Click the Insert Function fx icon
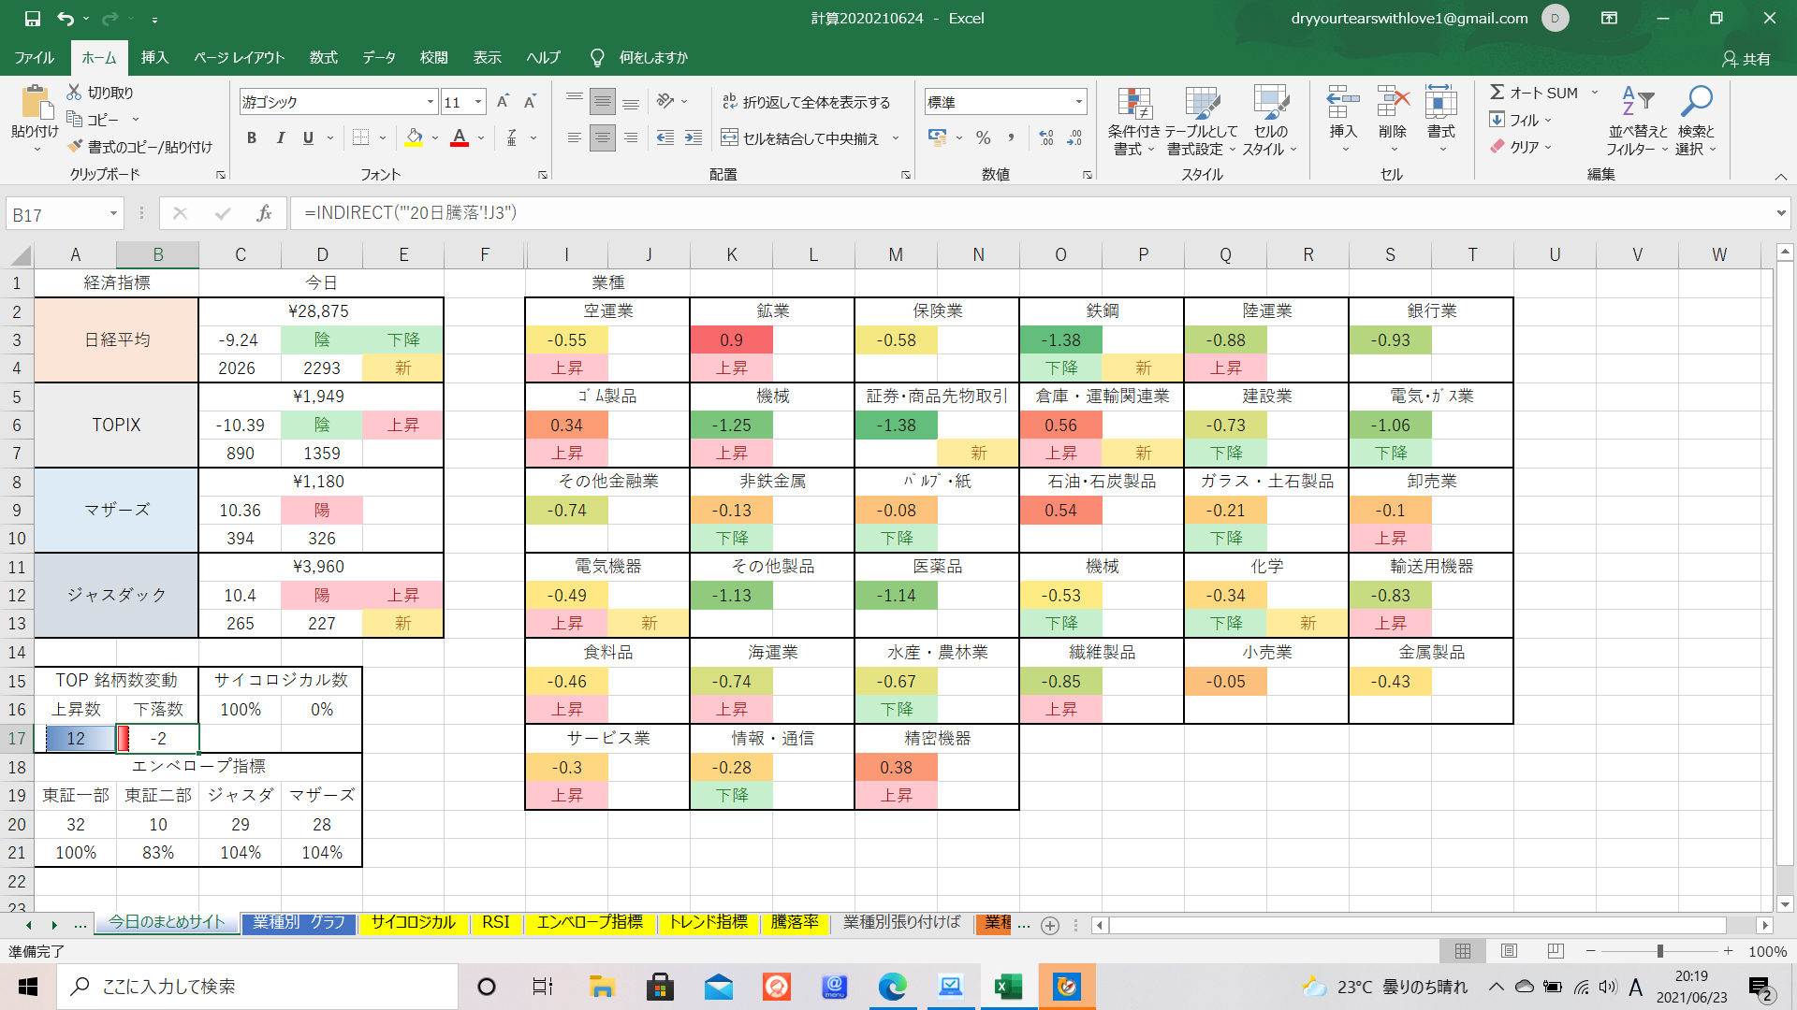Viewport: 1797px width, 1010px height. click(x=264, y=213)
